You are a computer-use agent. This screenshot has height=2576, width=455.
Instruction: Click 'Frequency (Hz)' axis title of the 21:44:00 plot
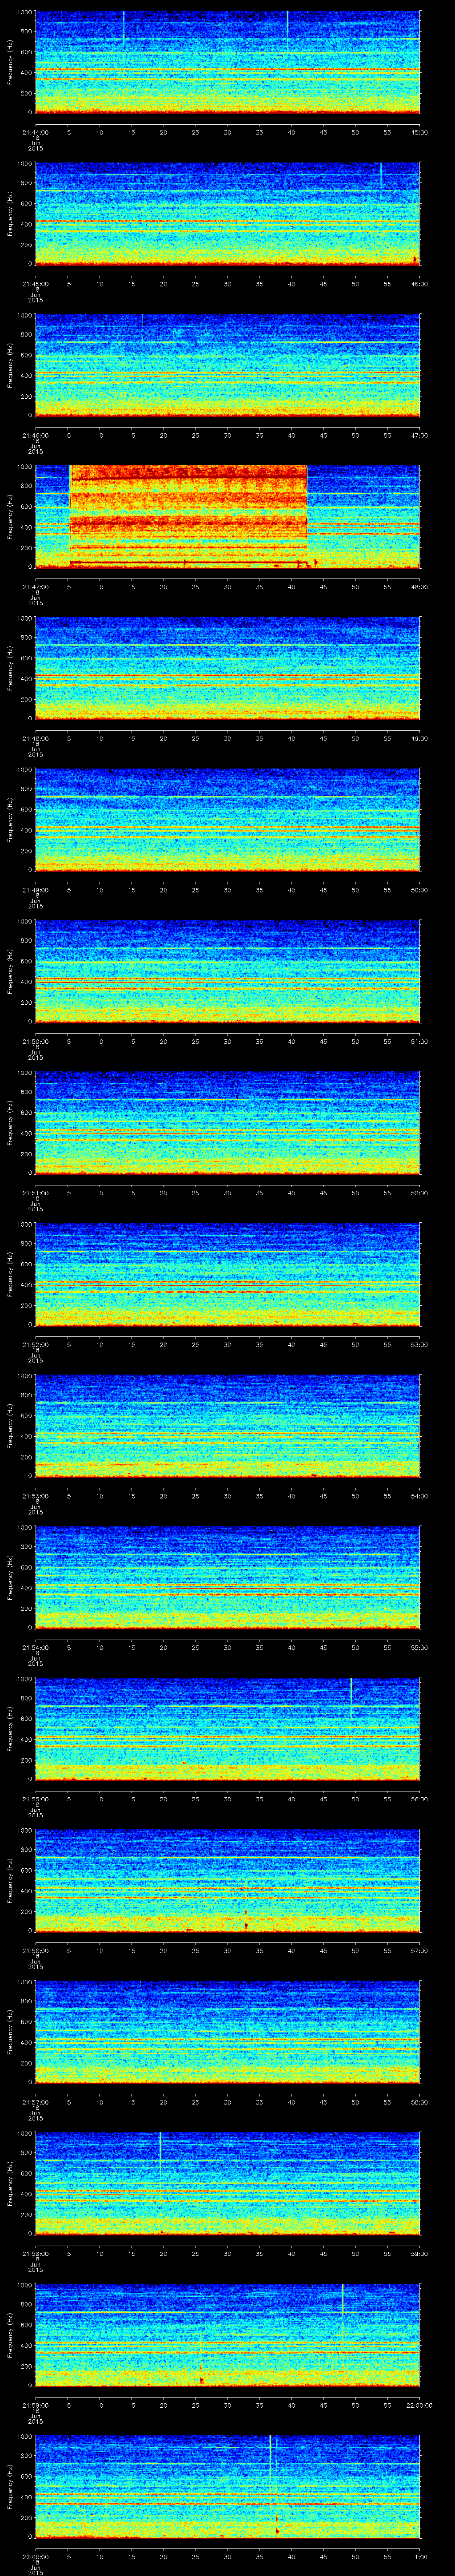tap(10, 62)
